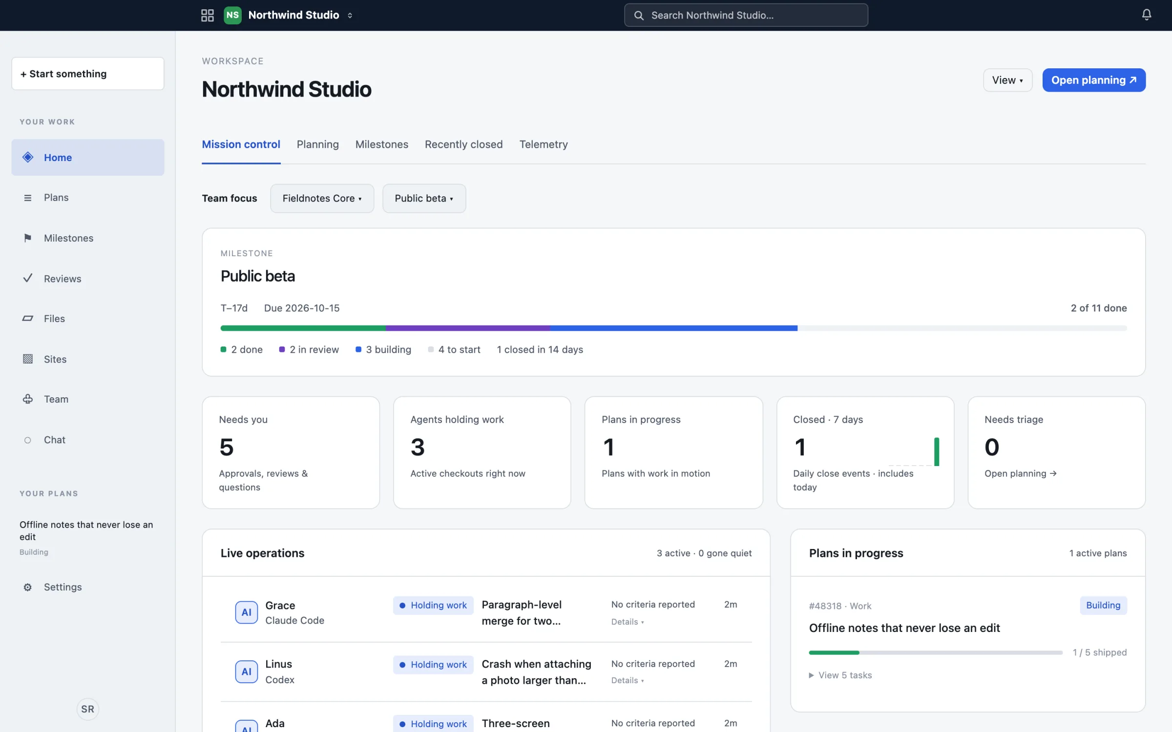Click the Building status badge
1172x732 pixels.
coord(1103,605)
